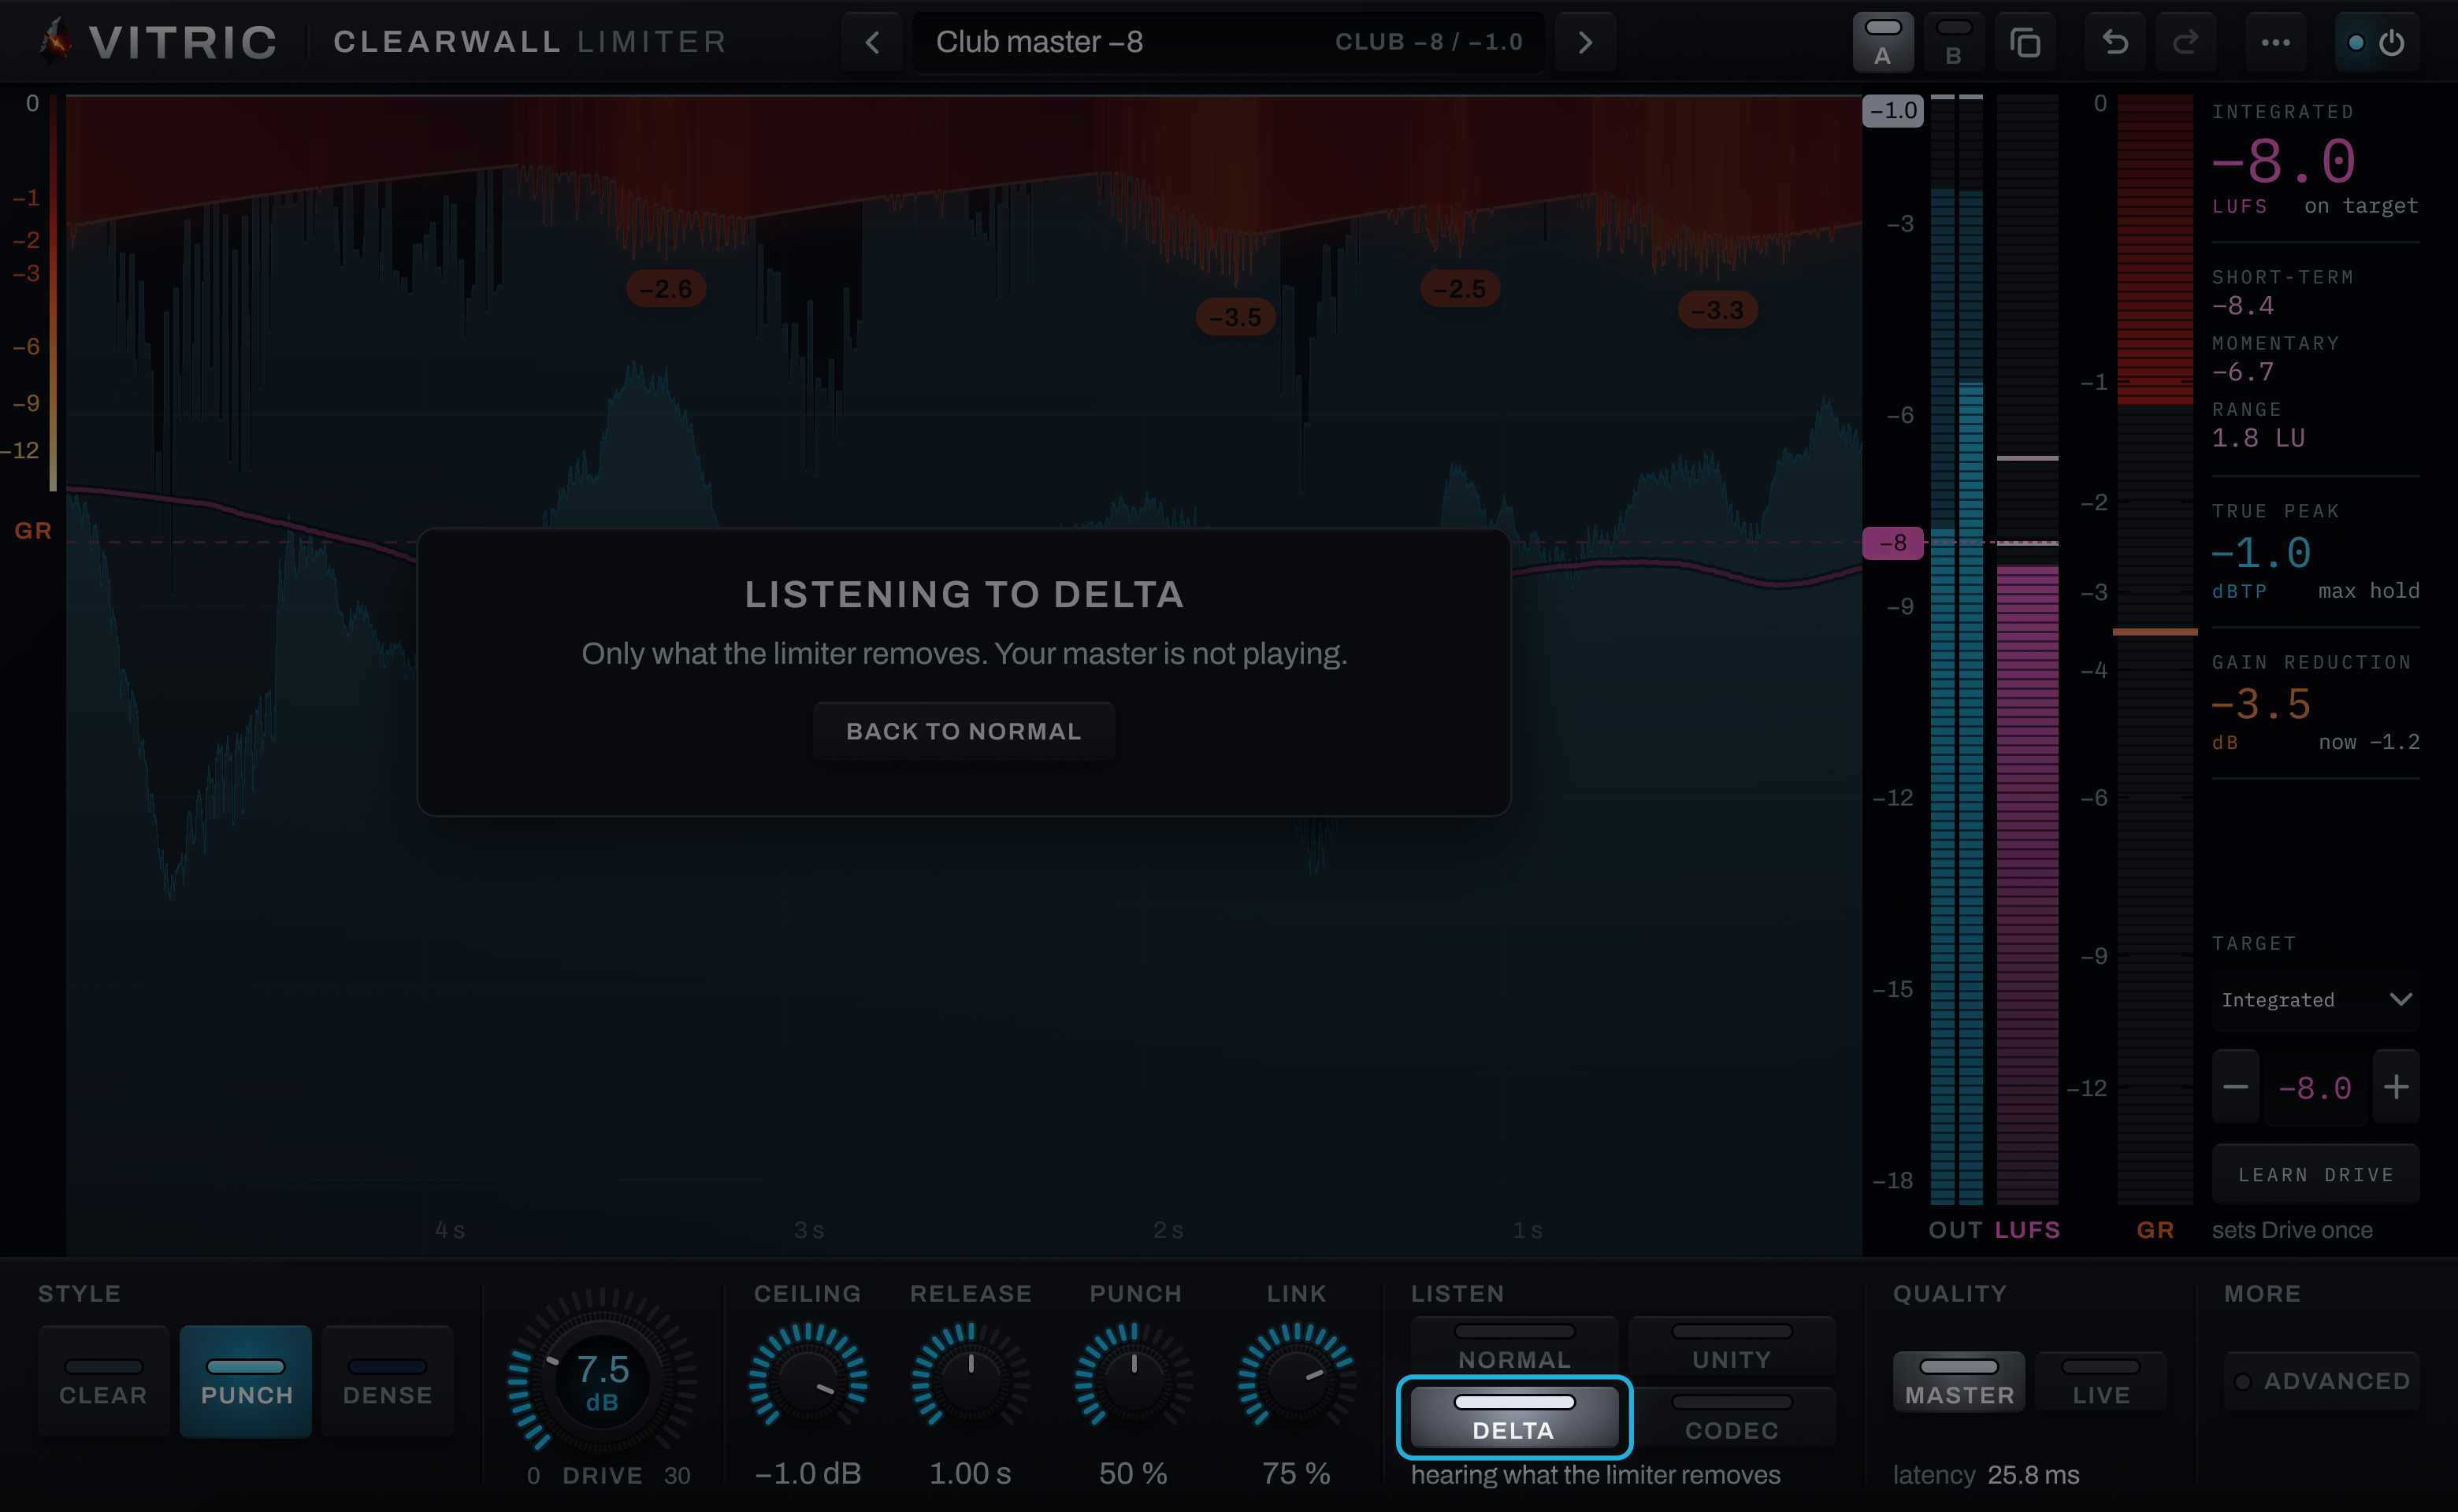Image resolution: width=2458 pixels, height=1512 pixels.
Task: Click the Release knob
Action: point(971,1376)
